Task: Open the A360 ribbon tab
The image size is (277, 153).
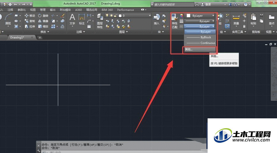Action: pyautogui.click(x=78, y=10)
